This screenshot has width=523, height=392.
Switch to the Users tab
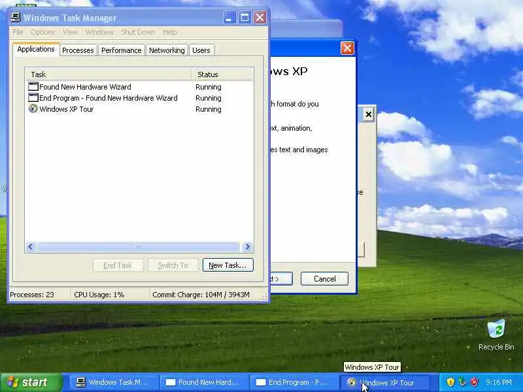coord(201,50)
